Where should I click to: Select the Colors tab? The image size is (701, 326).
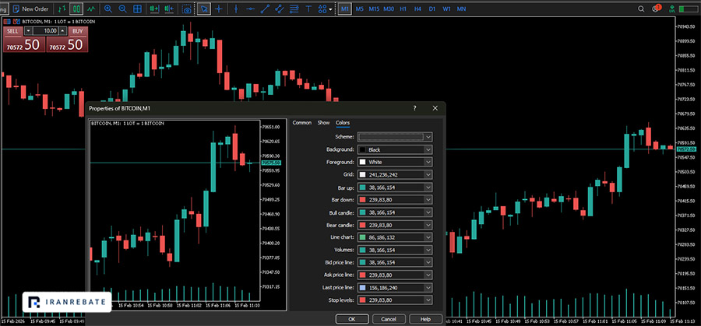click(343, 123)
